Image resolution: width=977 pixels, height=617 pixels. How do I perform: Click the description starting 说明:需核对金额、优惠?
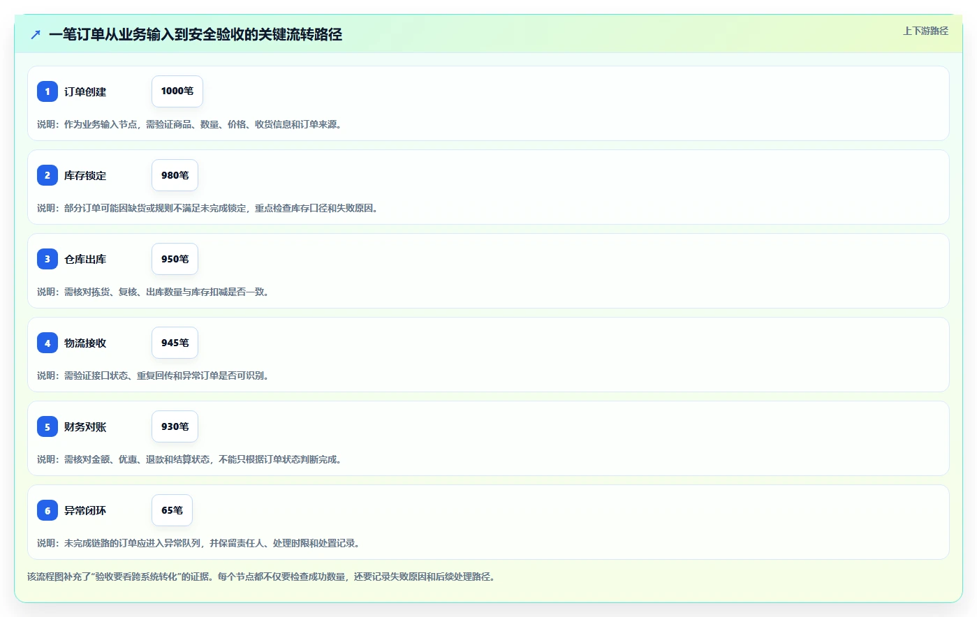190,459
